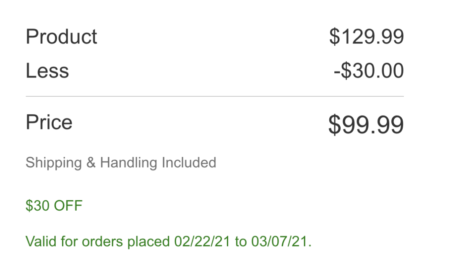
Task: Click the word Shipping
Action: (x=54, y=163)
